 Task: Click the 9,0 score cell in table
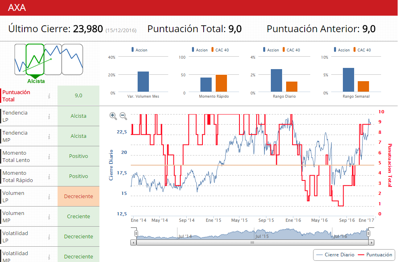(78, 96)
